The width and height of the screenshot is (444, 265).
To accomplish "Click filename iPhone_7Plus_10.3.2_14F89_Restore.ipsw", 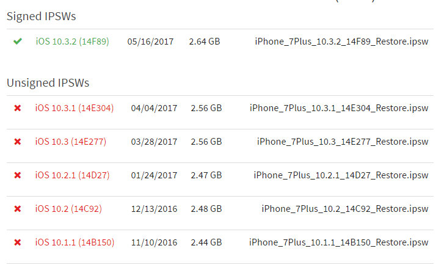I will coord(342,42).
